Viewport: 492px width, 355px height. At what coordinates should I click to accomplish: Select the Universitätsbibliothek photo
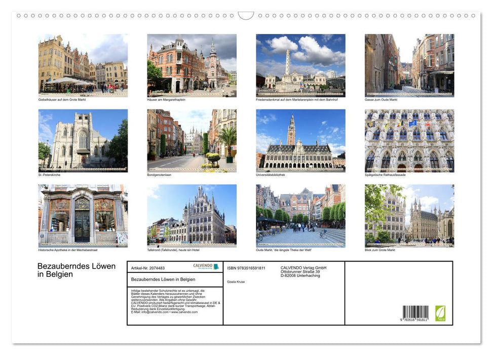[x=300, y=140]
